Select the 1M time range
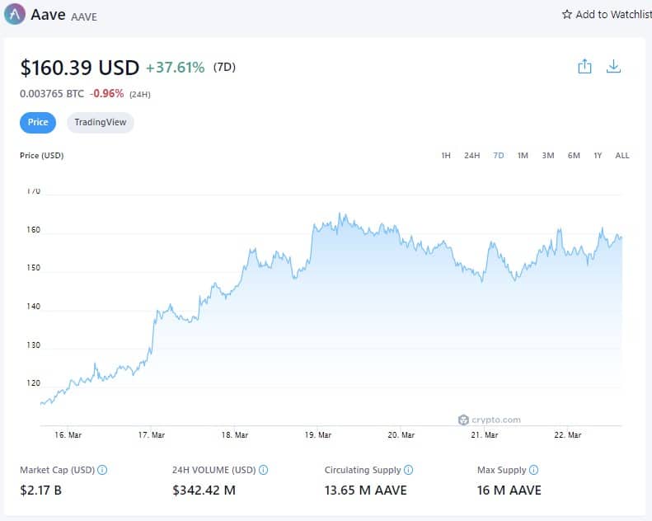The image size is (652, 521). (x=523, y=156)
